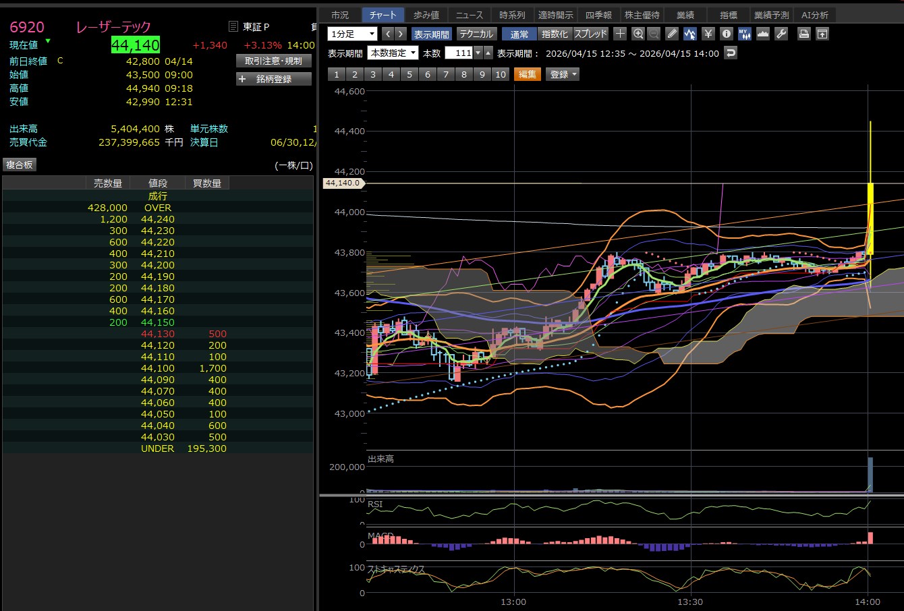This screenshot has height=611, width=904.
Task: Click the 本数 bar count input field
Action: (459, 53)
